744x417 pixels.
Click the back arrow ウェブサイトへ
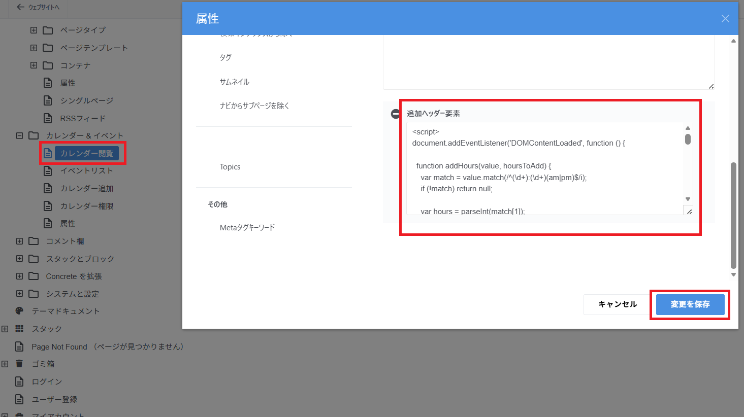tap(20, 7)
